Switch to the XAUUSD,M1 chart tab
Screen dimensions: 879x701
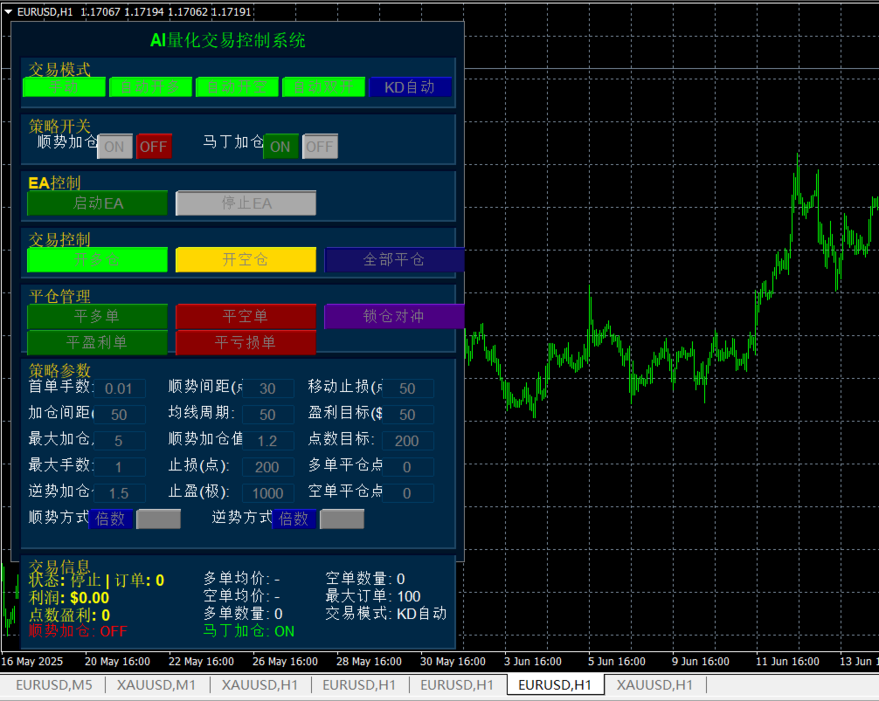click(156, 684)
